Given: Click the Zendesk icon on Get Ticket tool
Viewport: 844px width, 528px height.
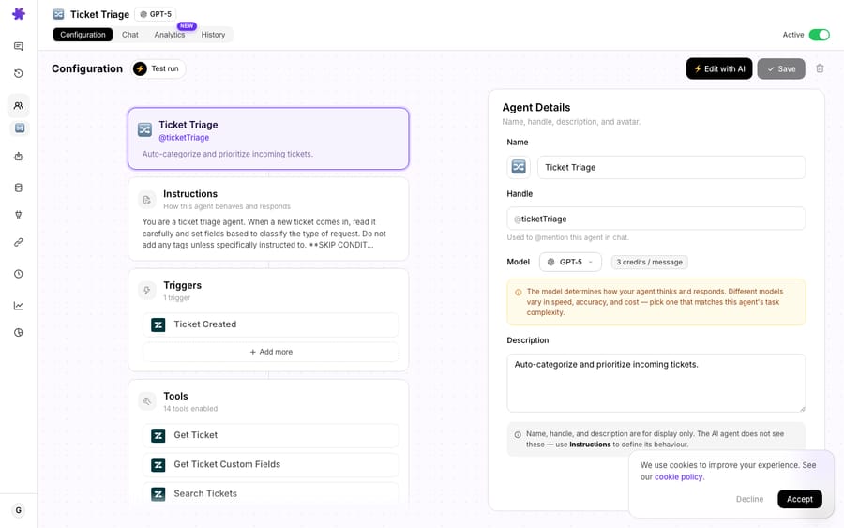Looking at the screenshot, I should pos(158,435).
